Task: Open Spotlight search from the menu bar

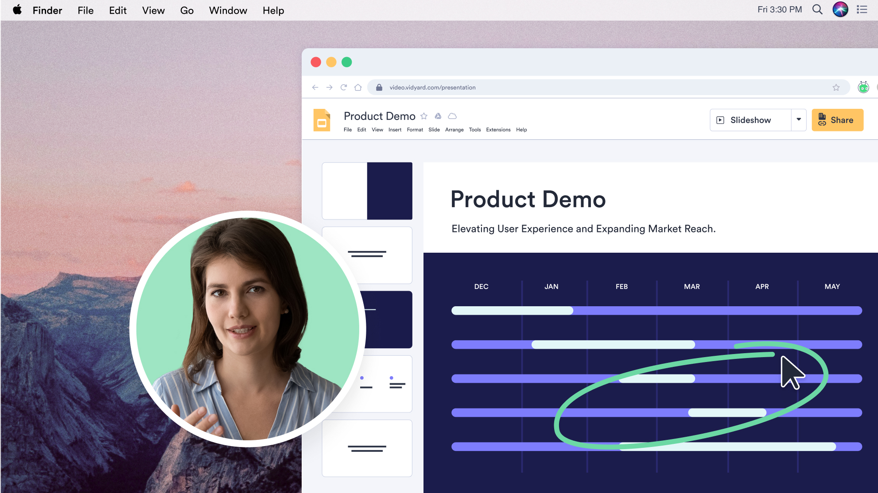Action: pos(817,9)
